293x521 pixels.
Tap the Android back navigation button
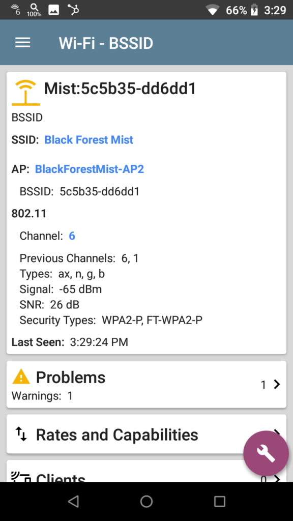coord(73,501)
